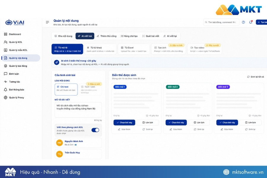Click the Tạo bài button in header

tap(262, 22)
